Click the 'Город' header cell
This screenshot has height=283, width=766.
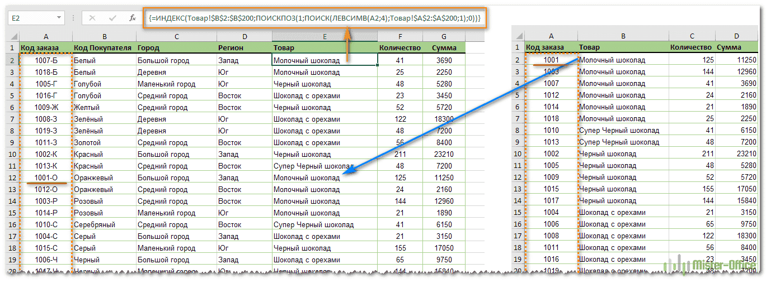point(176,48)
